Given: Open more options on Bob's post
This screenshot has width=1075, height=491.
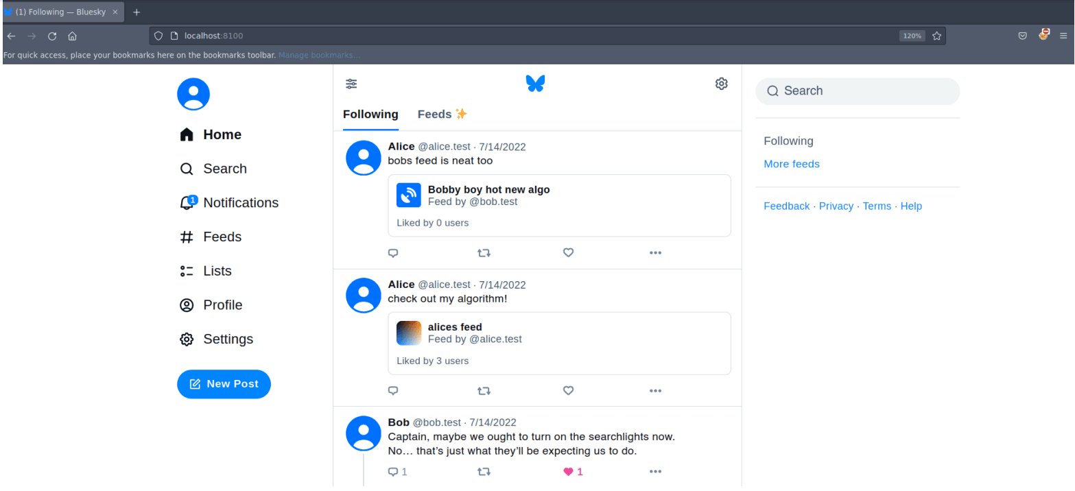Looking at the screenshot, I should tap(654, 472).
